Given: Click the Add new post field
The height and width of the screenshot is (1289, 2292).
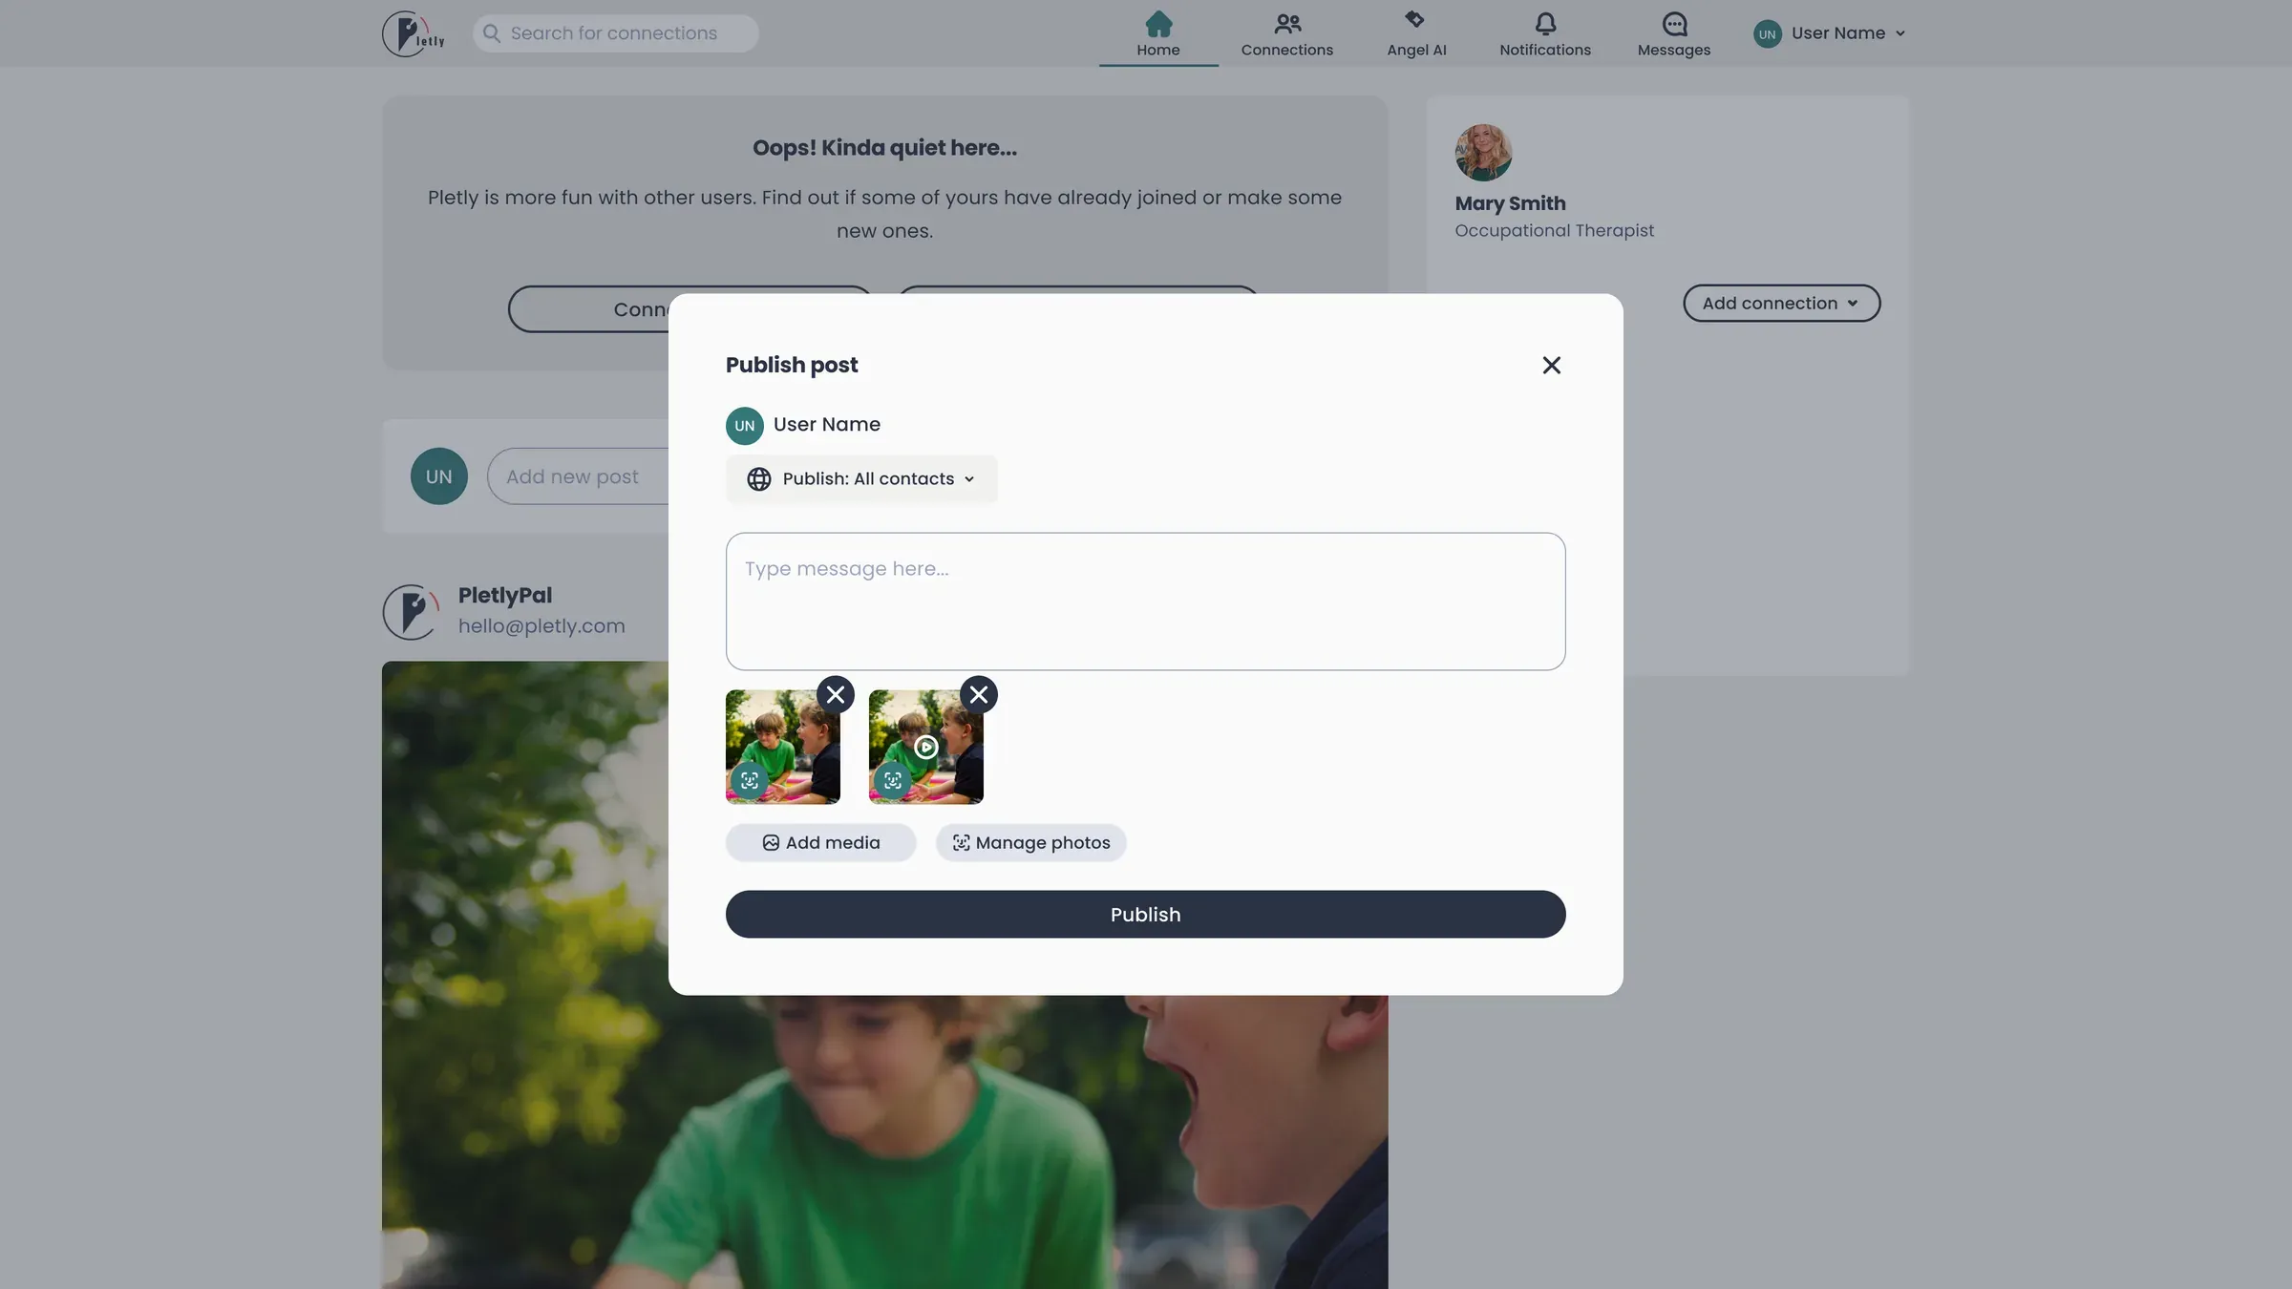Looking at the screenshot, I should (579, 476).
